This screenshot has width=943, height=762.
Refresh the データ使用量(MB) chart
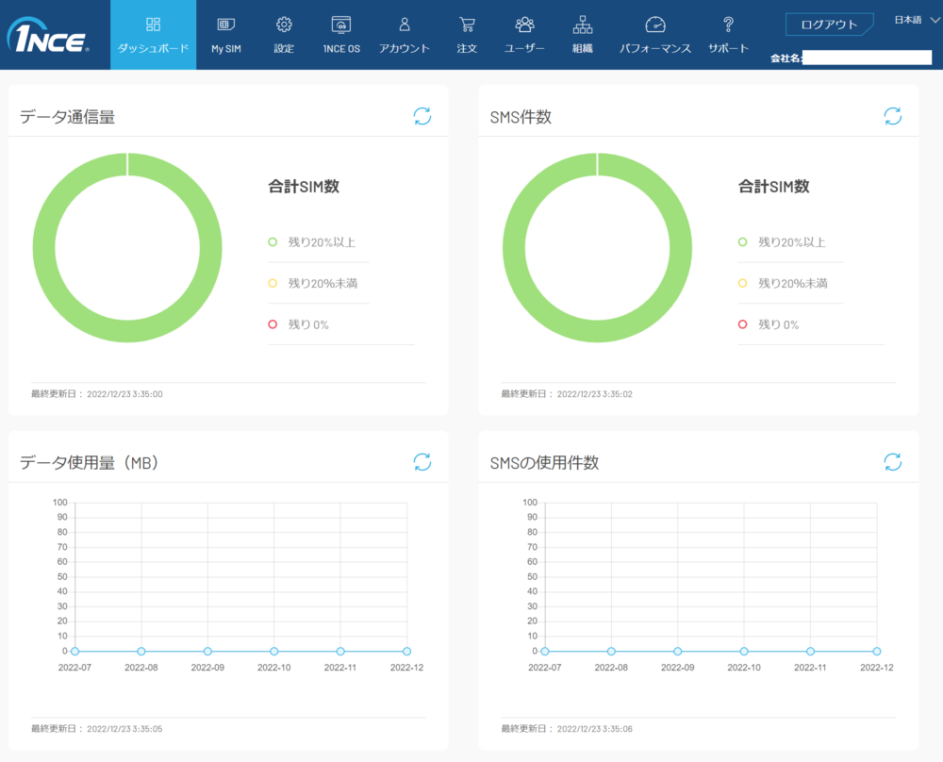[422, 461]
